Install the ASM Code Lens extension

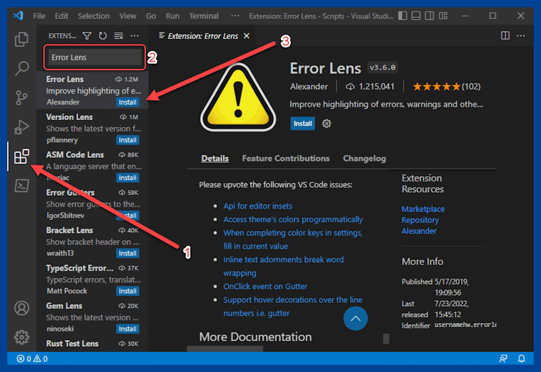pos(128,178)
